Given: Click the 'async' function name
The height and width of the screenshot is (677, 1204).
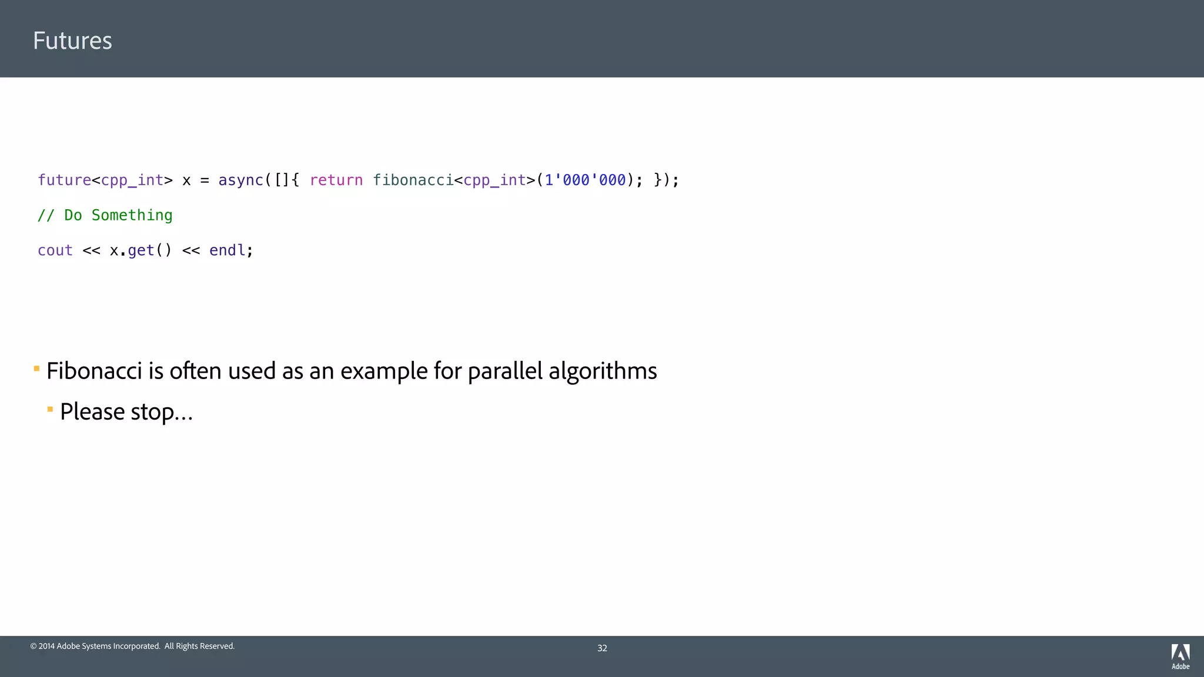Looking at the screenshot, I should tap(240, 180).
